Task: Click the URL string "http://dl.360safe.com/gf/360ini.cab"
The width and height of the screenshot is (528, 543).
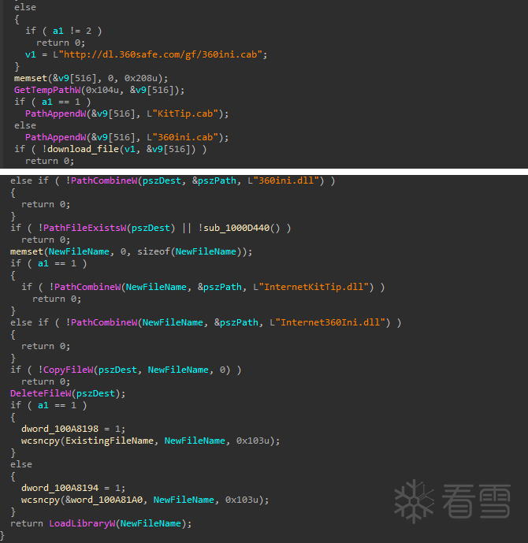Action: click(160, 54)
